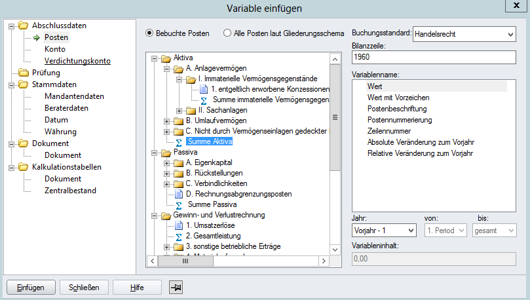The image size is (530, 300).
Task: Select variable name Zeilennummer
Action: pyautogui.click(x=388, y=131)
